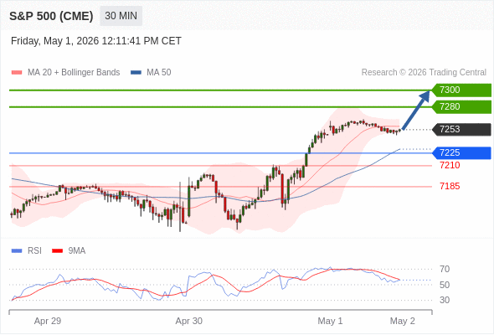This screenshot has width=494, height=335.
Task: Click the green 7280 resistance price tag
Action: (x=461, y=107)
